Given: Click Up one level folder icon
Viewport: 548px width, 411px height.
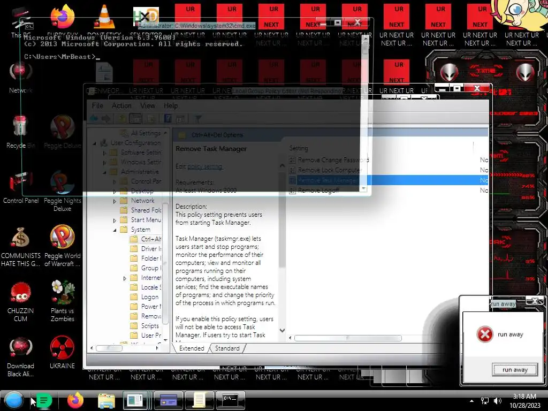Looking at the screenshot, I should point(123,118).
